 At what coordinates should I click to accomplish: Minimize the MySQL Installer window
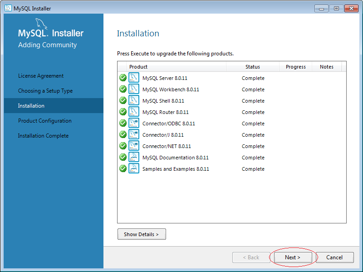click(321, 9)
